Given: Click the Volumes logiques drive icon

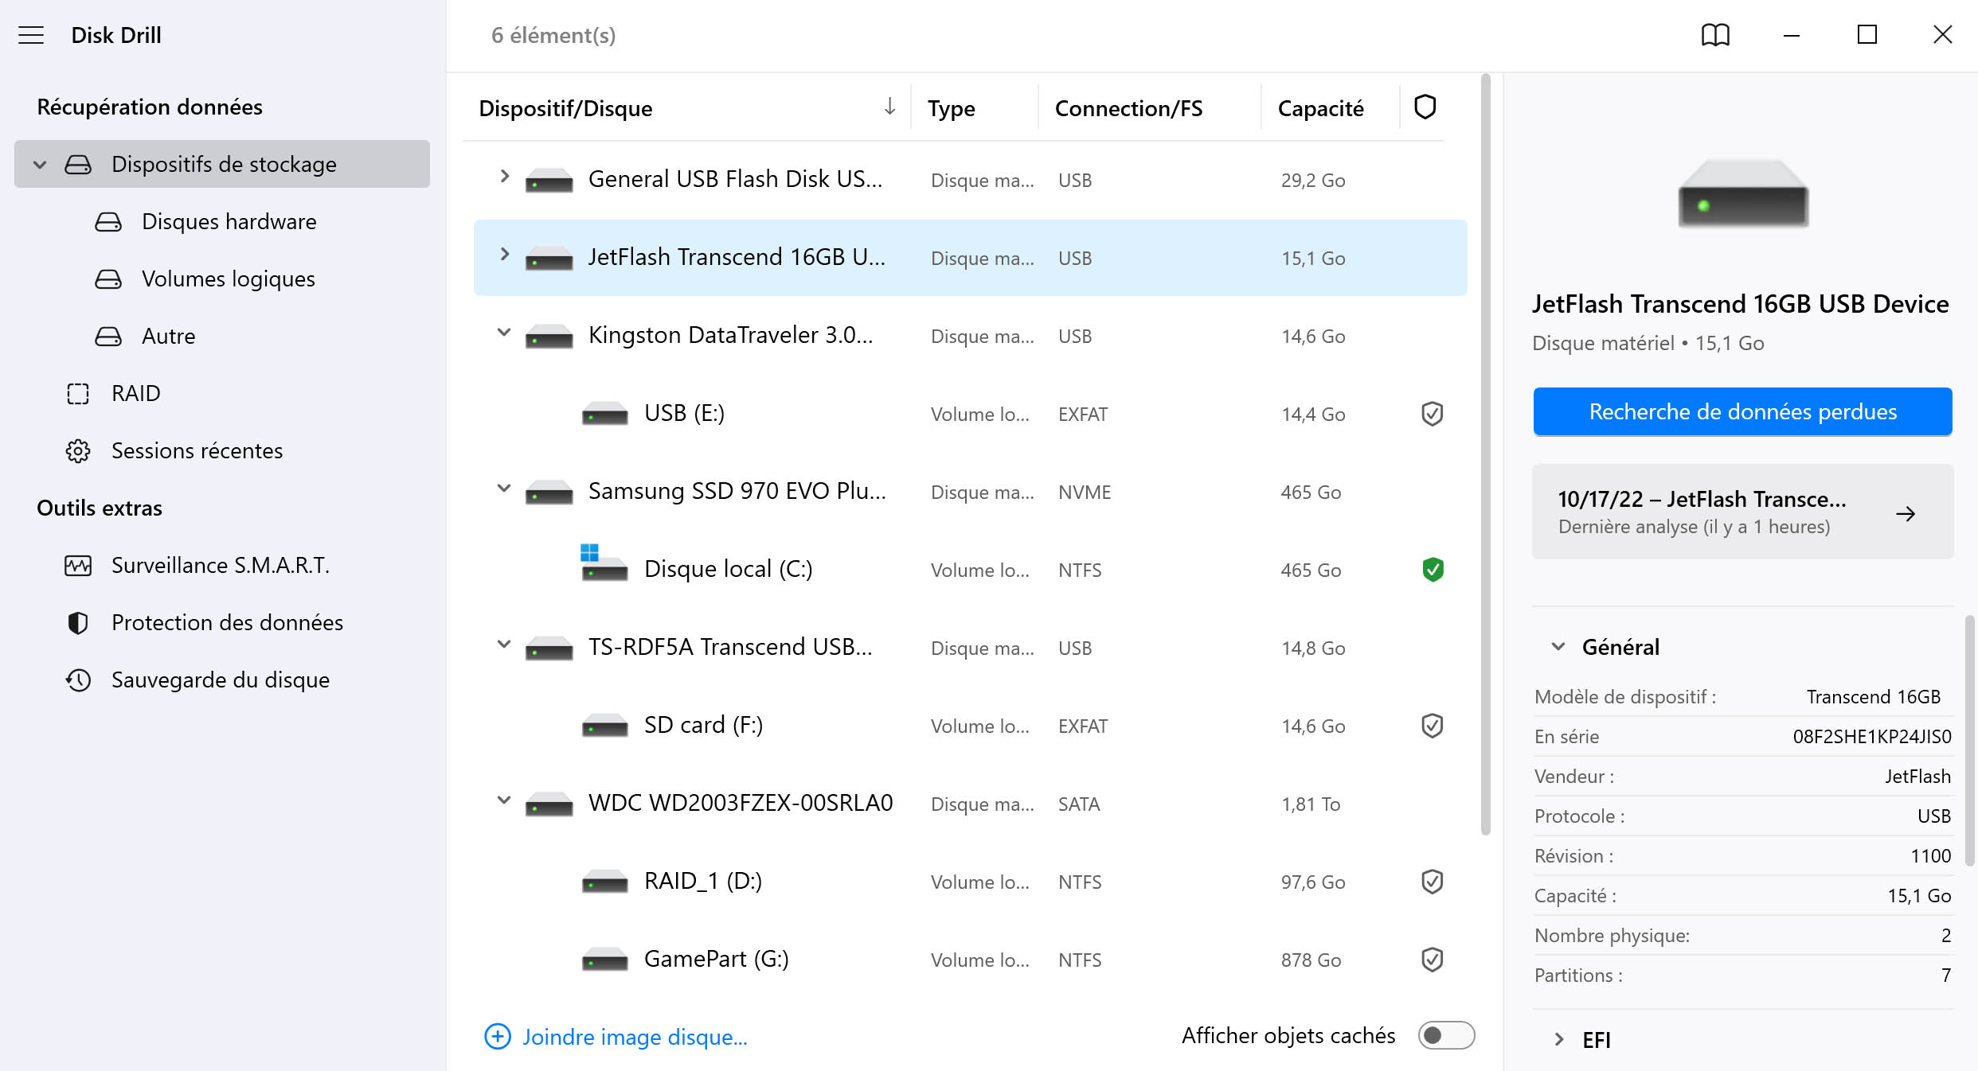Looking at the screenshot, I should point(108,279).
